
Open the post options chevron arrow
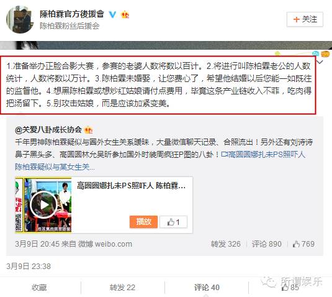pos(320,62)
